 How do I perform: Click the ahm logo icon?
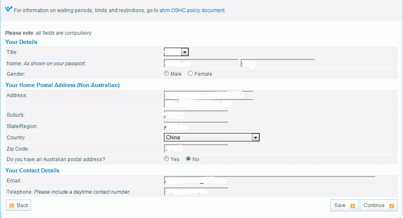[x=8, y=9]
